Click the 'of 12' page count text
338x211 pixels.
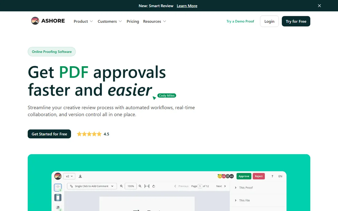click(x=206, y=186)
